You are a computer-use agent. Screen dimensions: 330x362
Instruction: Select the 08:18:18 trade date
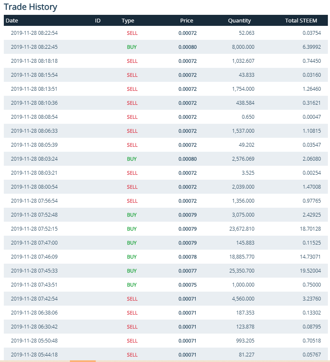click(34, 61)
